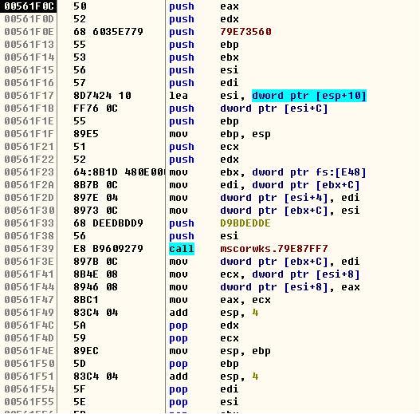Select address 00561F1E

click(x=29, y=121)
